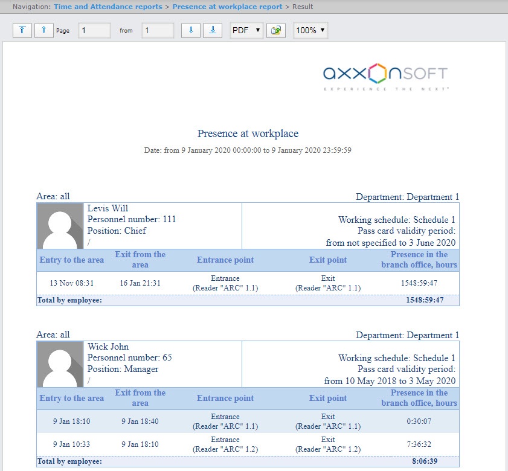The image size is (508, 471).
Task: Click the export report icon
Action: (x=277, y=30)
